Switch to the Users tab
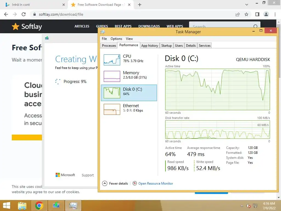The image size is (281, 211). coord(179,46)
